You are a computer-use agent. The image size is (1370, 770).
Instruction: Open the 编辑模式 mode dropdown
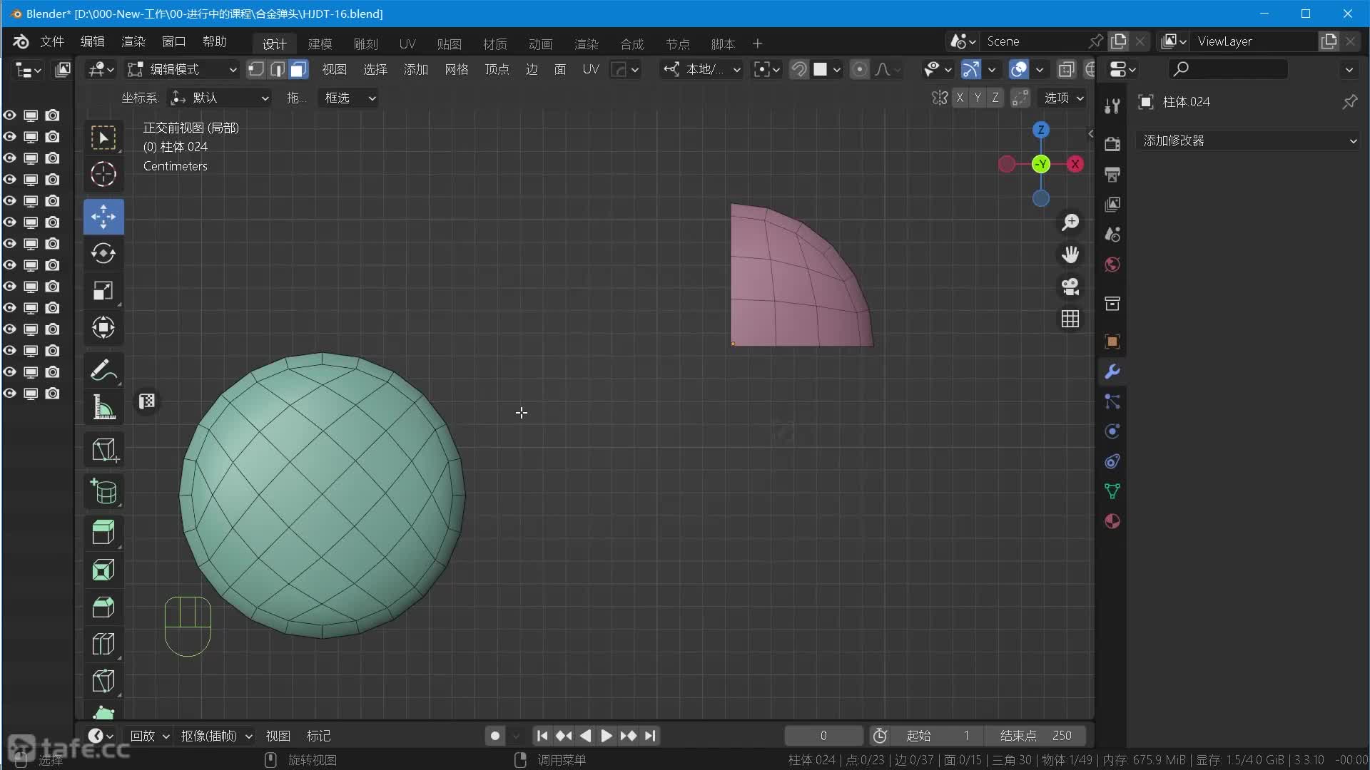point(182,69)
